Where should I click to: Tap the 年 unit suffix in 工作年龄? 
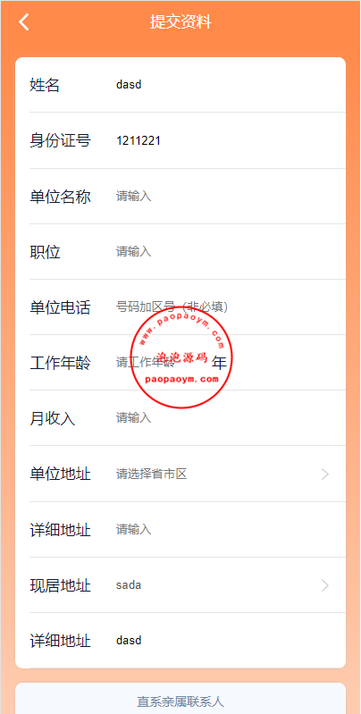tap(220, 363)
